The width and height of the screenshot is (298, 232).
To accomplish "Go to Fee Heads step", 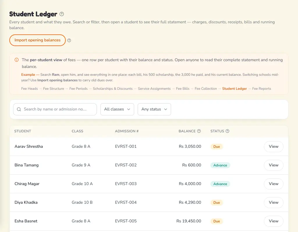I will [x=29, y=89].
